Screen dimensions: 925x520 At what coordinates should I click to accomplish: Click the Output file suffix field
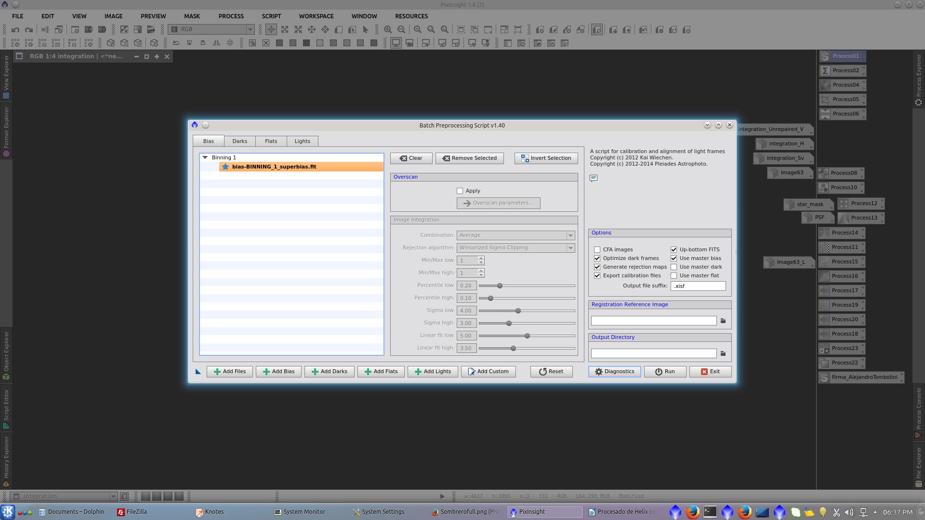[698, 286]
